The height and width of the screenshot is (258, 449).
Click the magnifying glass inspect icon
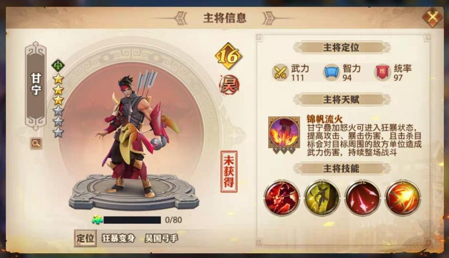click(x=36, y=143)
